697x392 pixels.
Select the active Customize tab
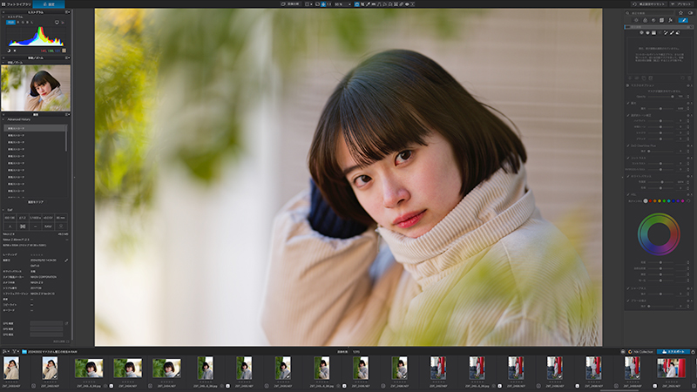(x=49, y=4)
